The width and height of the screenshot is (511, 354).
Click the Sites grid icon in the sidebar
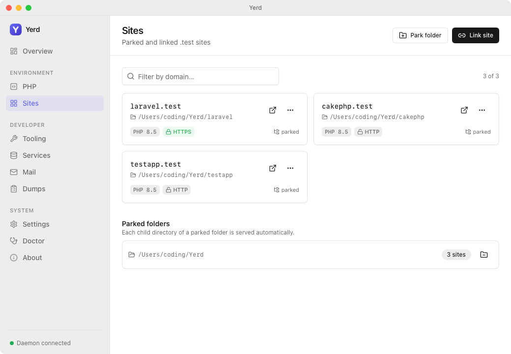coord(14,103)
